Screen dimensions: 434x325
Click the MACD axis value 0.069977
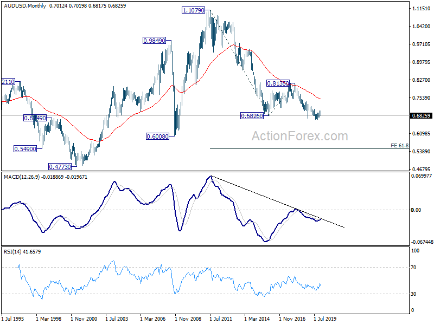coord(422,175)
